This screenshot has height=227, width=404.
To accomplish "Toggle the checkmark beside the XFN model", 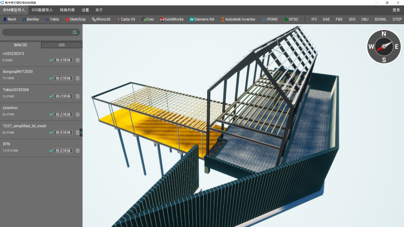I will [51, 150].
